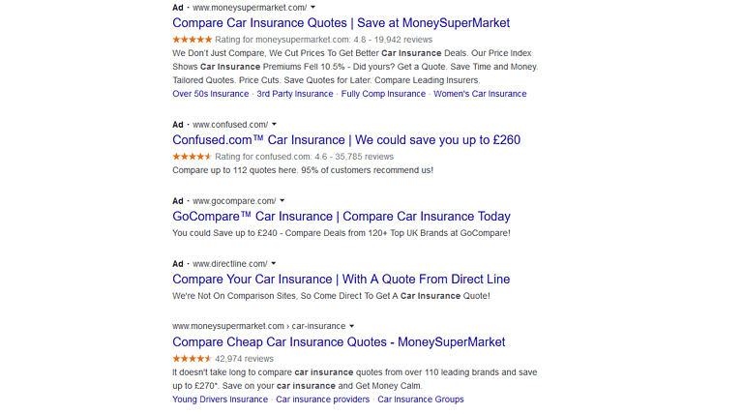This screenshot has height=414, width=743.
Task: Open the Confused.com Car Insurance headline
Action: (345, 139)
